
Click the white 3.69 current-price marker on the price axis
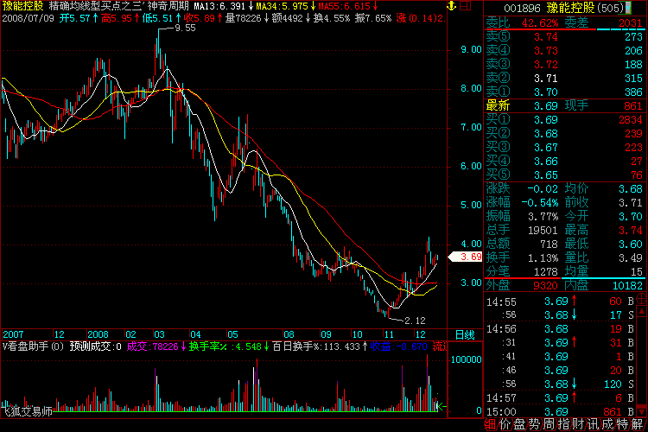[466, 257]
